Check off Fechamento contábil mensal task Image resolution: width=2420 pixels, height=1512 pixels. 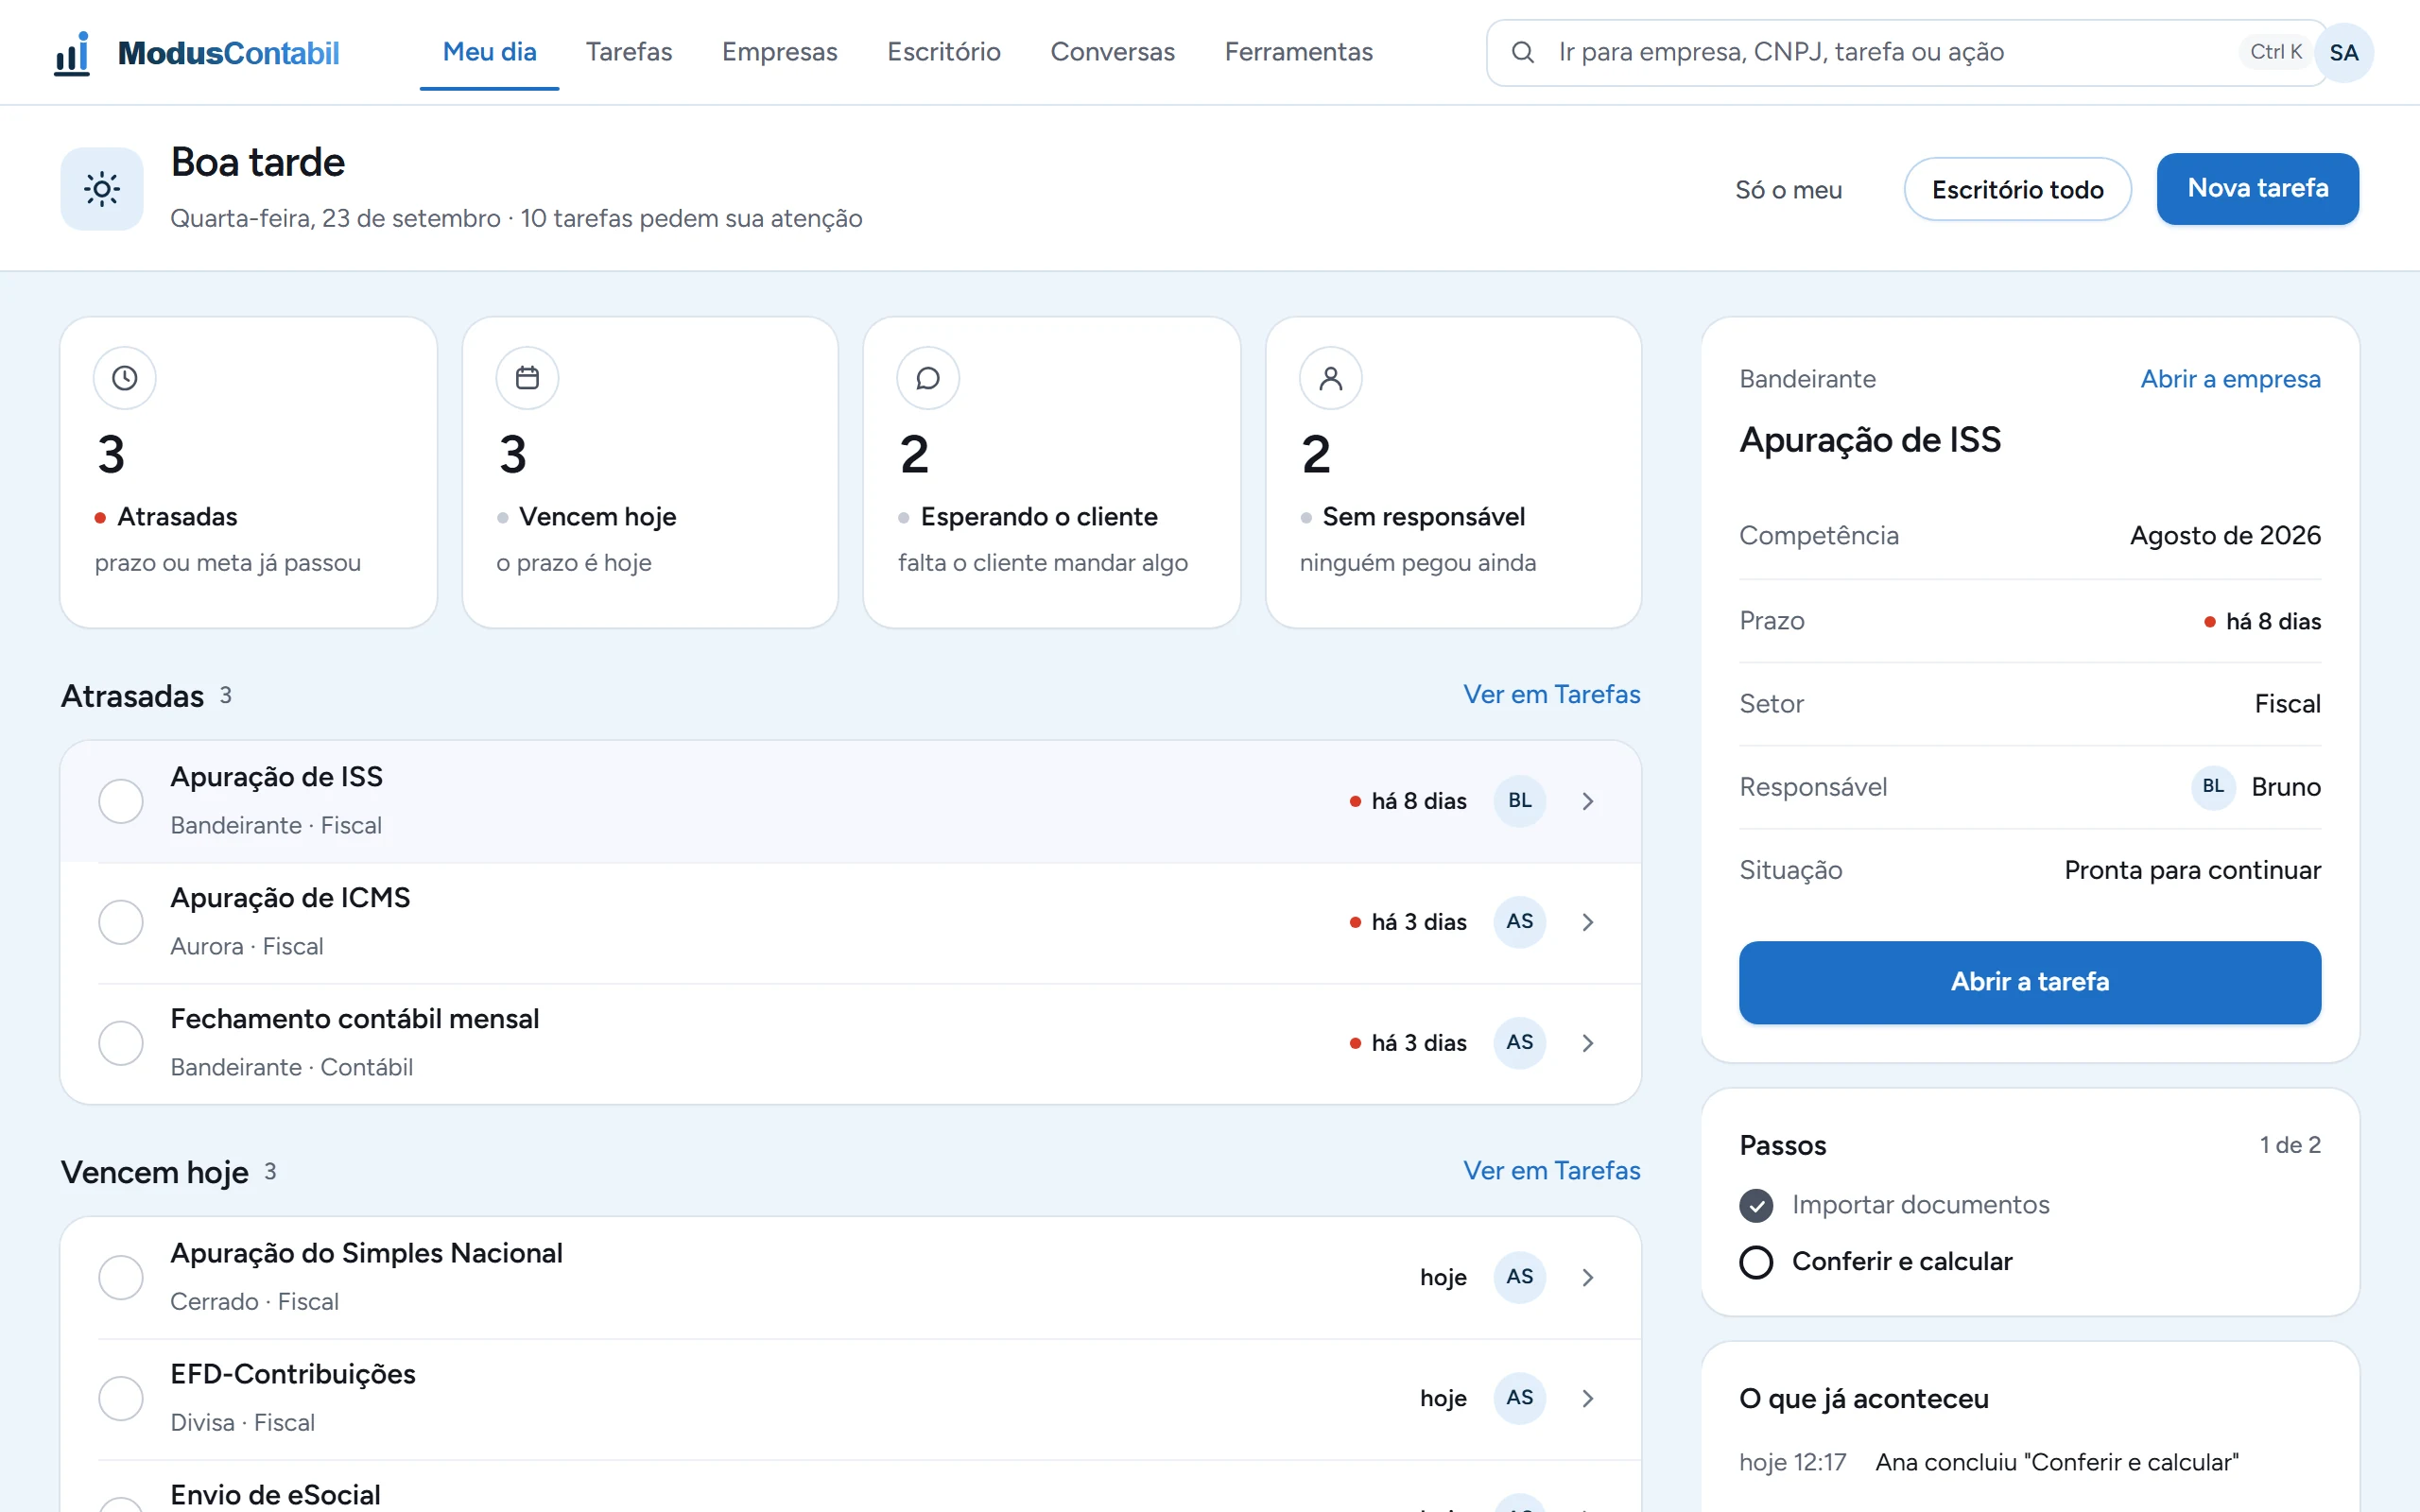[121, 1043]
